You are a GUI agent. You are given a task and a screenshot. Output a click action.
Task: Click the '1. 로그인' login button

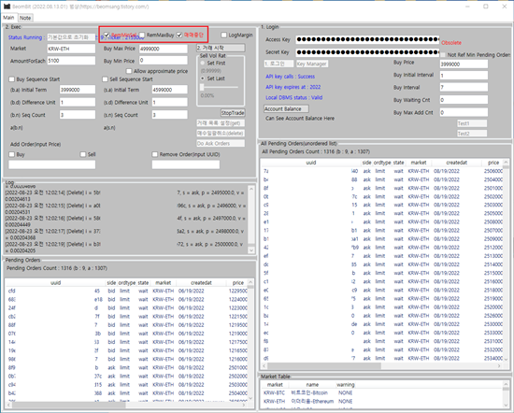click(x=278, y=64)
